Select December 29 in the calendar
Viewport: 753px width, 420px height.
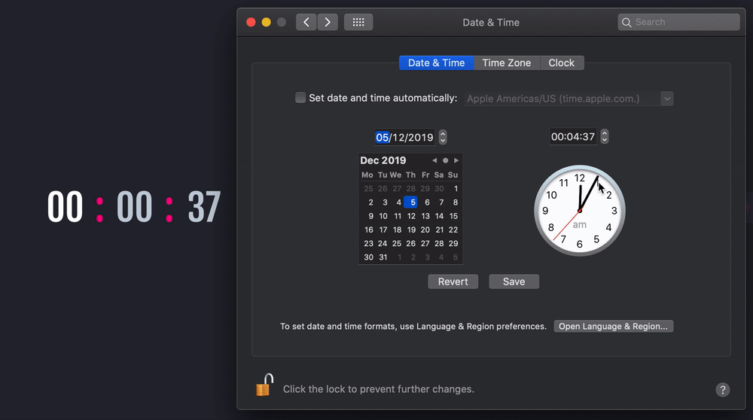point(453,243)
